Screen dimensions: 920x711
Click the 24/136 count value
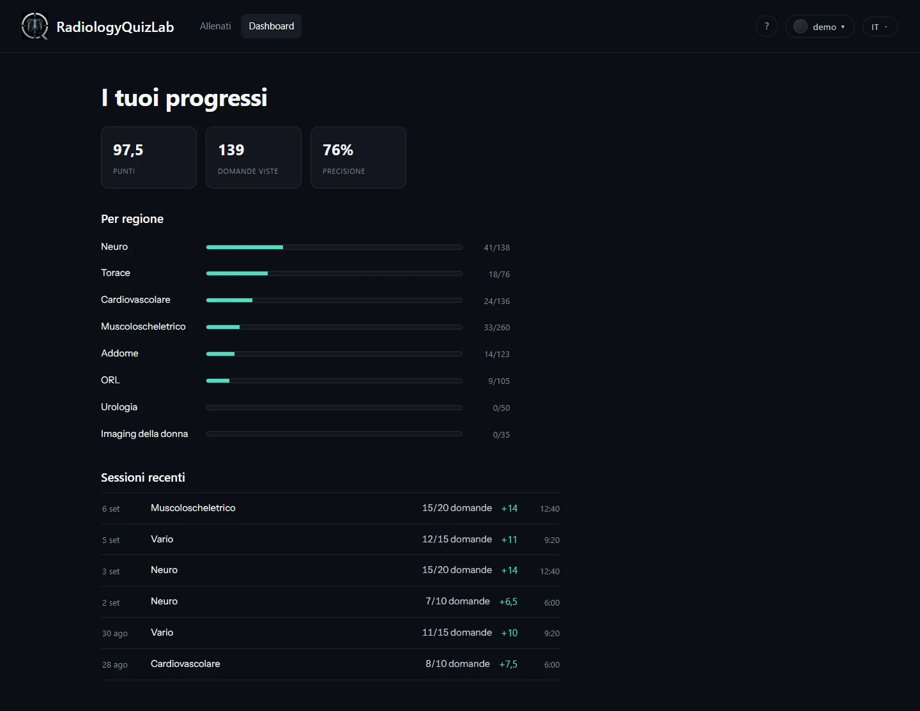click(496, 302)
